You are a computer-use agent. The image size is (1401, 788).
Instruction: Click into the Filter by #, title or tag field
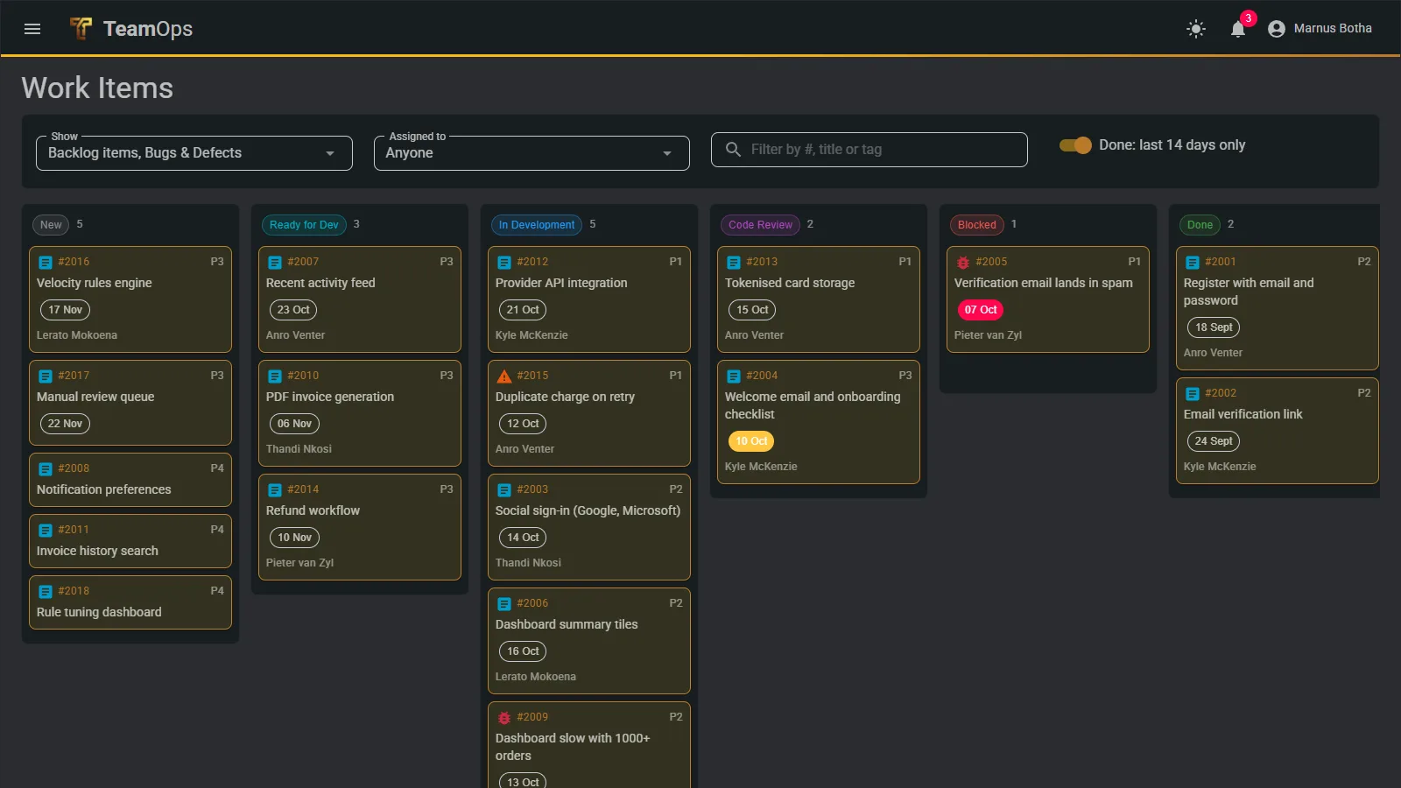coord(869,150)
